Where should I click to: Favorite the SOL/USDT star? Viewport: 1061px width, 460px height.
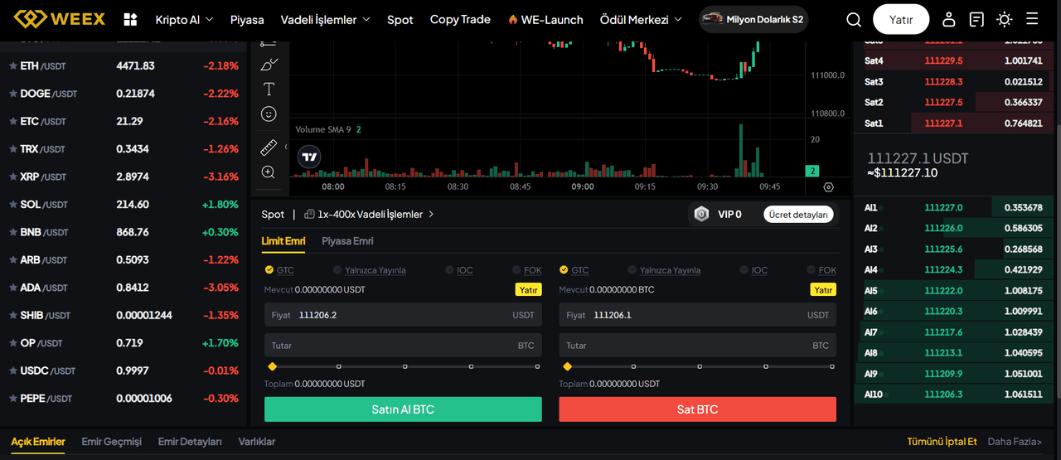(13, 204)
